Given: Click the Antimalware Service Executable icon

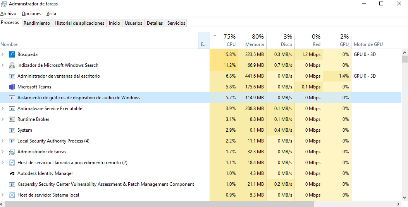Looking at the screenshot, I should (12, 109).
